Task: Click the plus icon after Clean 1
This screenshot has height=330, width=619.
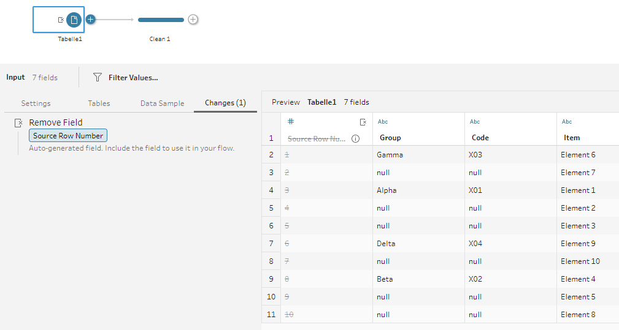Action: tap(193, 20)
